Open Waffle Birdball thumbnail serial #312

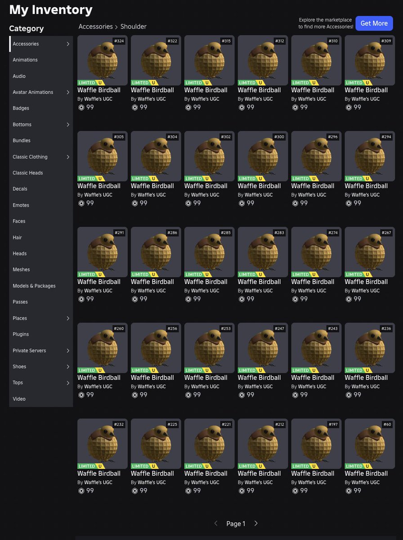point(263,60)
